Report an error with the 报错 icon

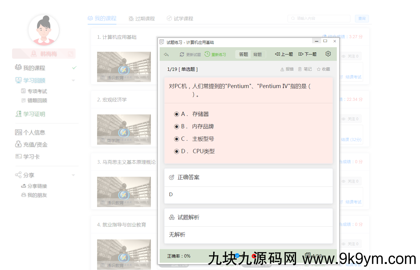(286, 69)
